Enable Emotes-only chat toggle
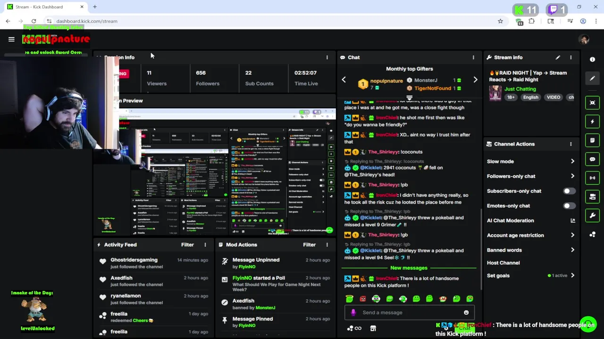This screenshot has height=339, width=604. pyautogui.click(x=570, y=206)
